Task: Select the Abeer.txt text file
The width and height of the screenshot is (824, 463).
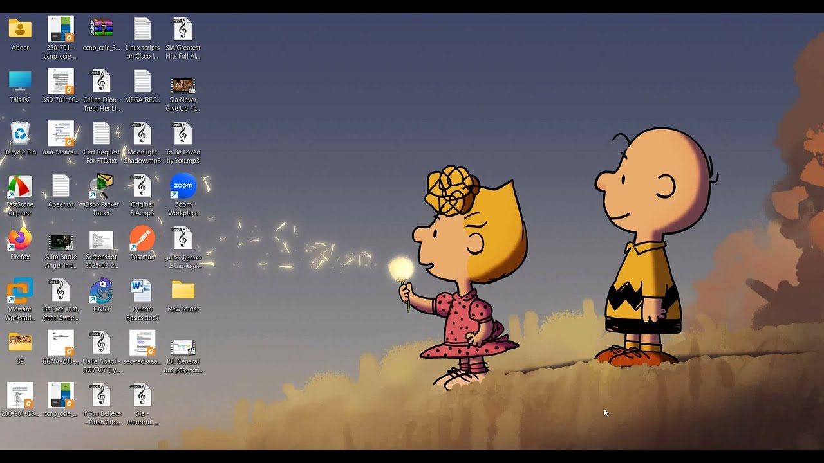Action: [61, 186]
